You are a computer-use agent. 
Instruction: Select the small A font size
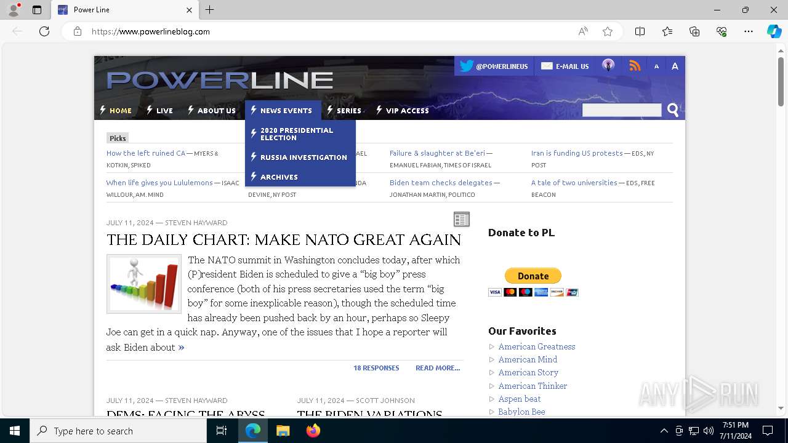tap(656, 66)
